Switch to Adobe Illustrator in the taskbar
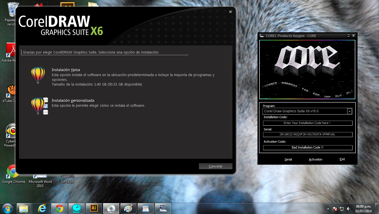379x214 pixels. click(x=94, y=208)
